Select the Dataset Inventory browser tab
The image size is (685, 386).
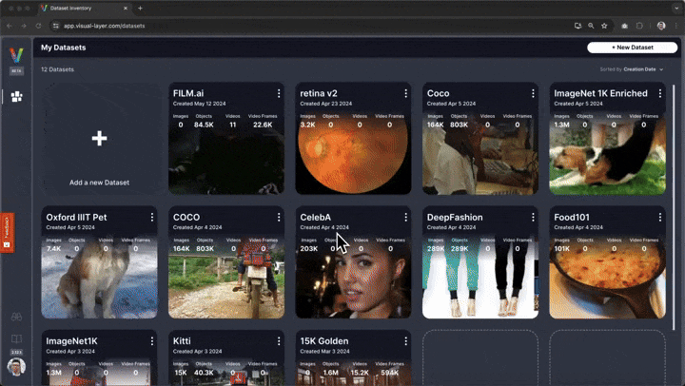coord(83,9)
